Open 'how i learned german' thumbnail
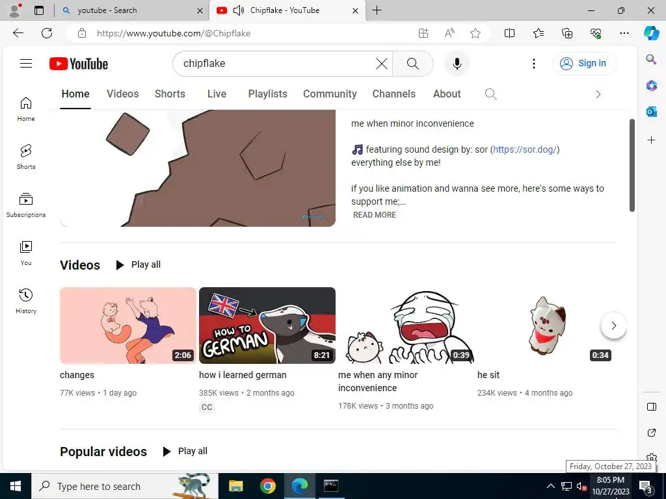The image size is (666, 499). pyautogui.click(x=267, y=326)
